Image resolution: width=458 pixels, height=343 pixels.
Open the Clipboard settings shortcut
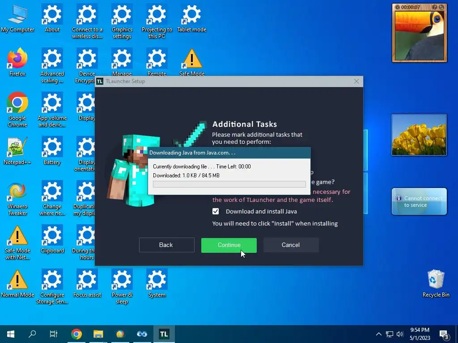click(52, 239)
